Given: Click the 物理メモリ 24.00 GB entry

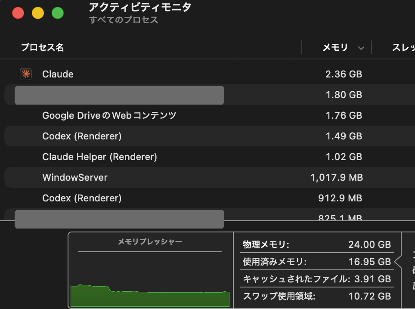Looking at the screenshot, I should 317,244.
